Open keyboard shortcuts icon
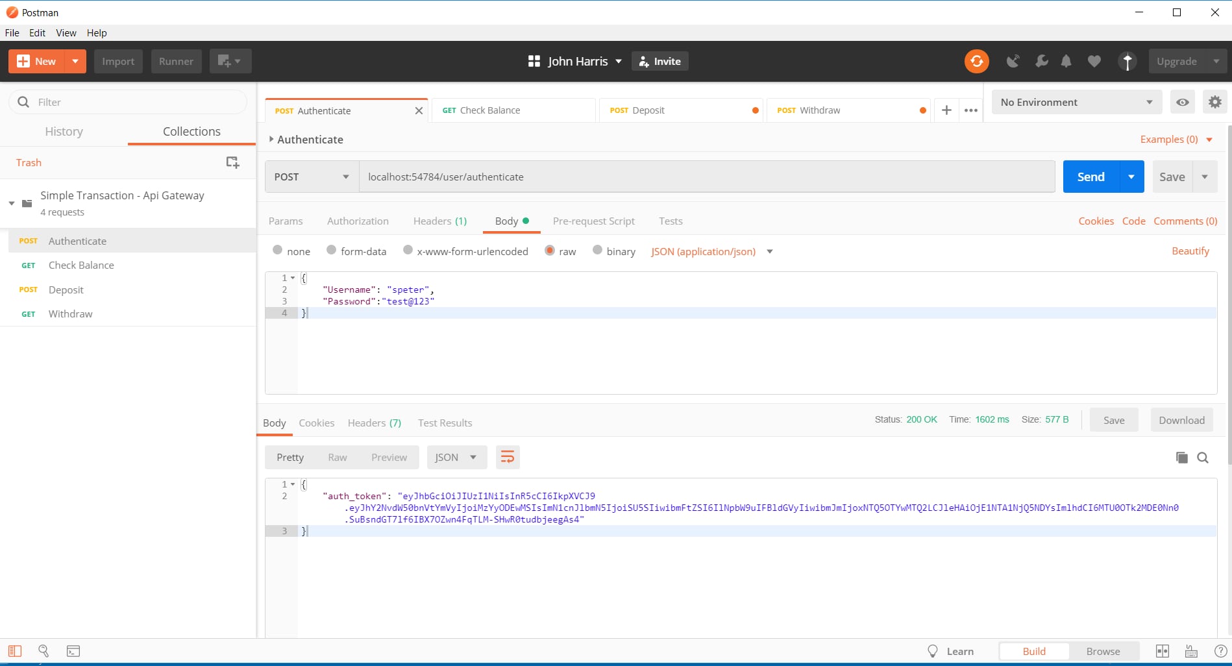Viewport: 1232px width, 666px height. (1191, 651)
